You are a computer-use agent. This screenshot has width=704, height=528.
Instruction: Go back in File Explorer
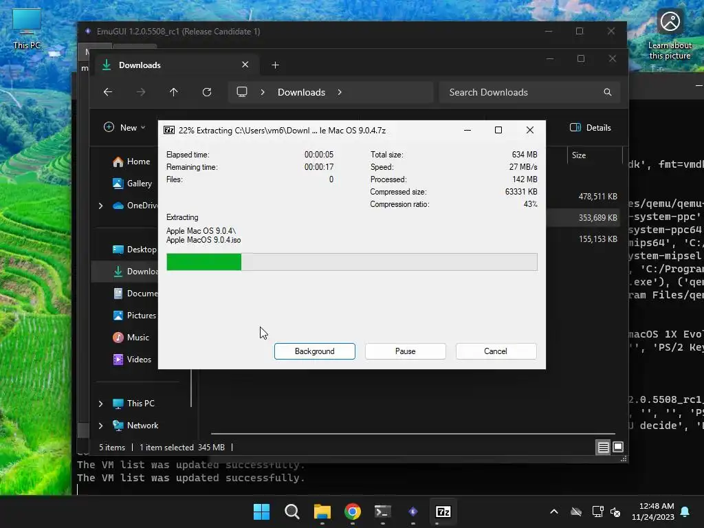click(108, 92)
